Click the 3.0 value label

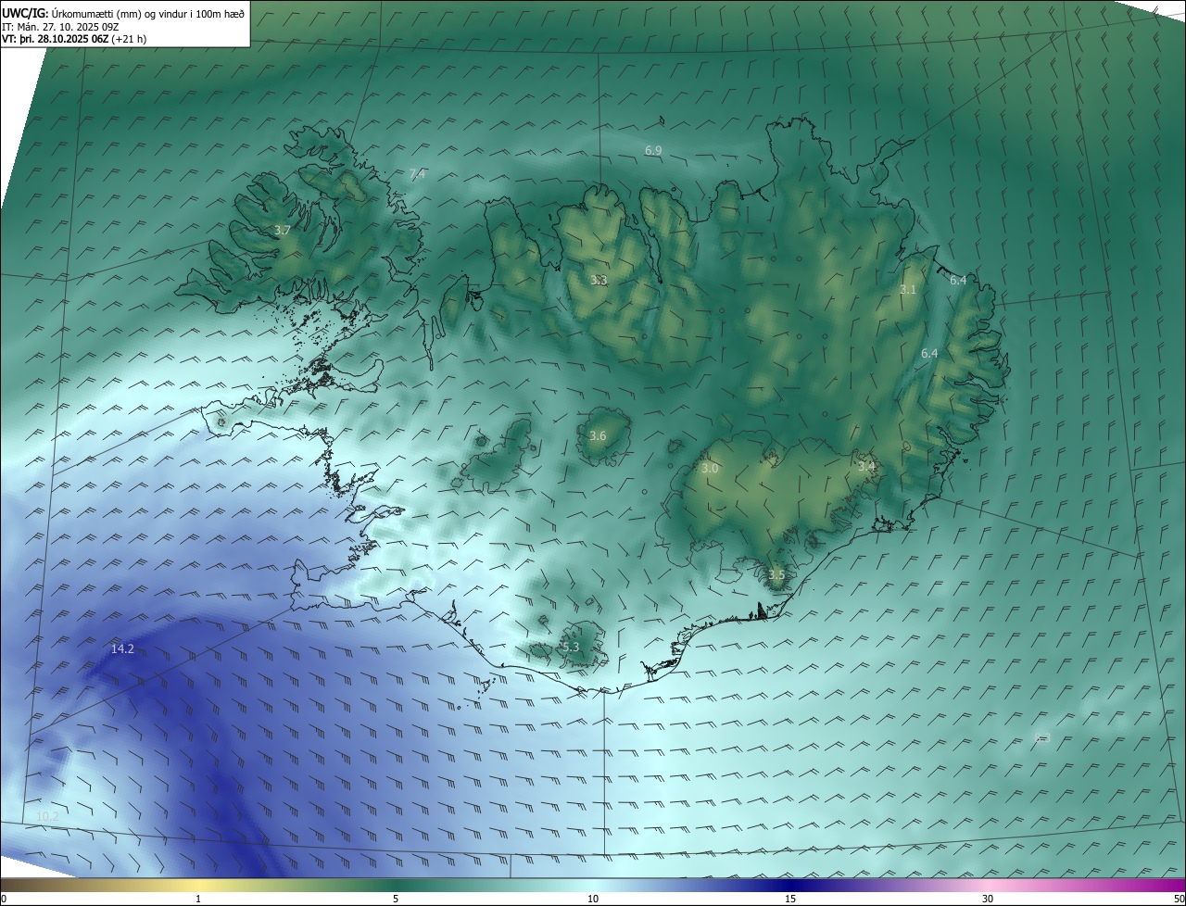point(710,469)
